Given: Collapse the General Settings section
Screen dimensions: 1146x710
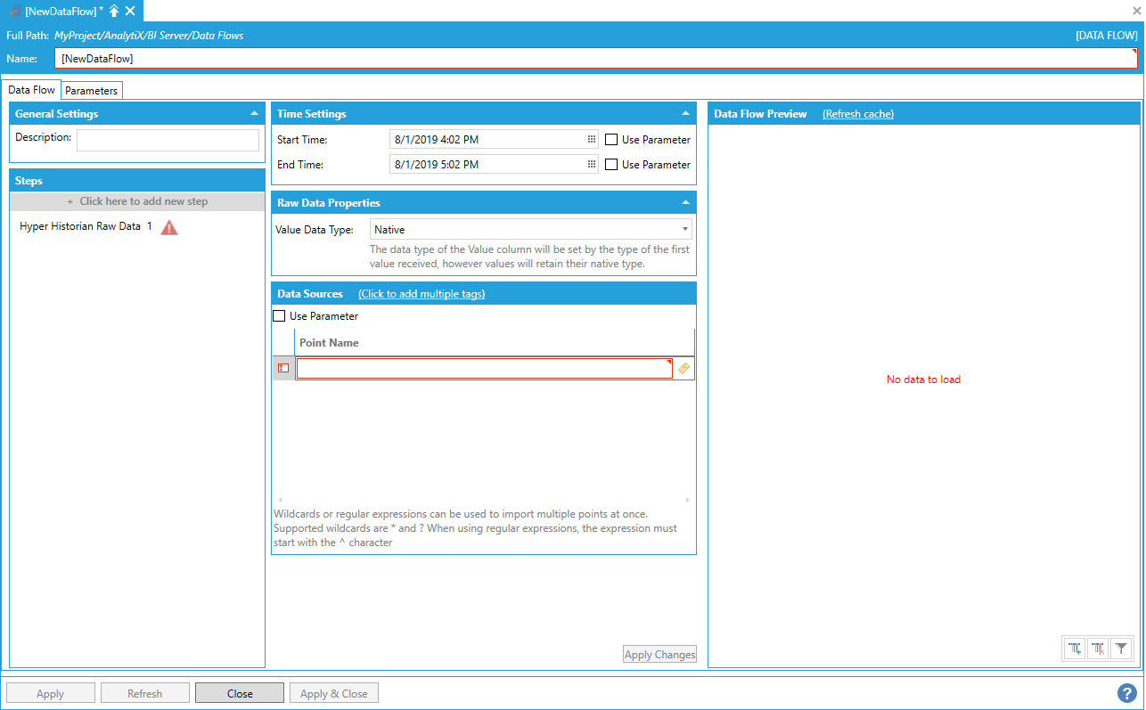Looking at the screenshot, I should tap(254, 114).
